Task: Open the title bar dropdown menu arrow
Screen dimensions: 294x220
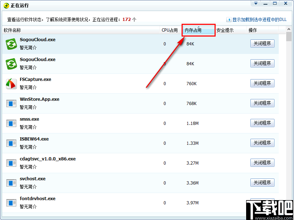Action: tap(256, 3)
